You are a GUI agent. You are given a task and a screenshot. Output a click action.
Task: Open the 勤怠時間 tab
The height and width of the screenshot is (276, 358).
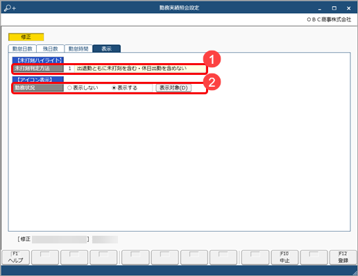click(x=78, y=49)
